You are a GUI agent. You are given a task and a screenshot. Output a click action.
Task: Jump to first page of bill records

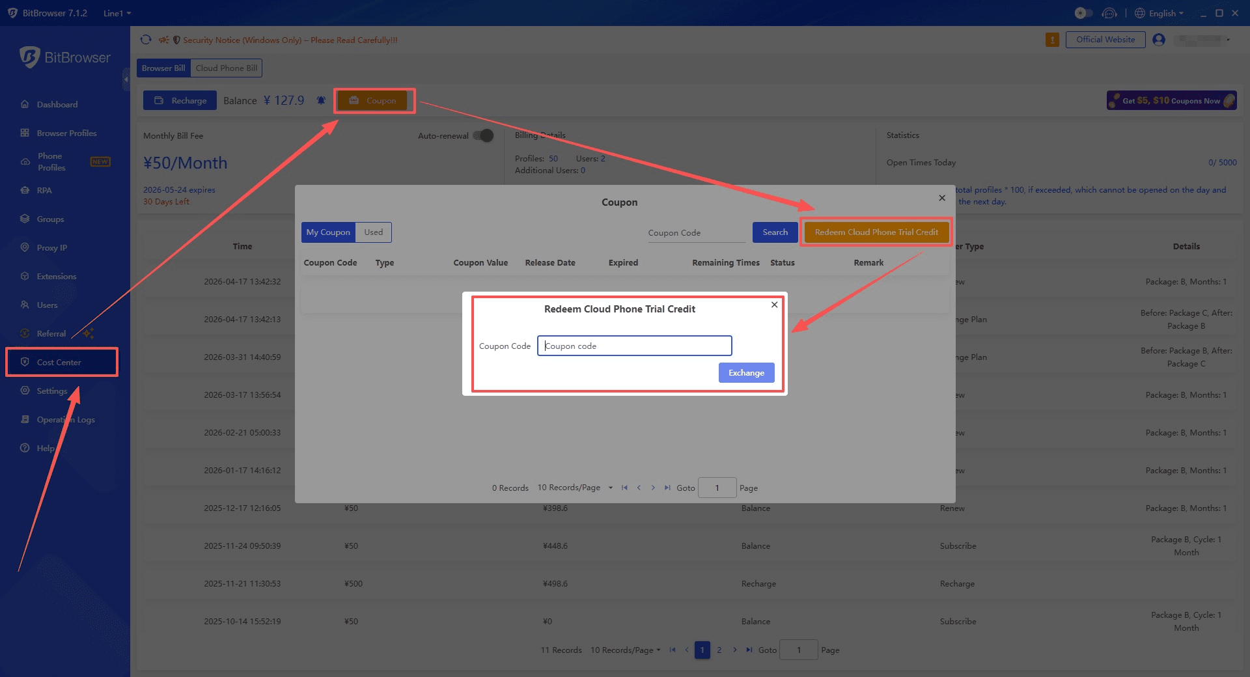click(673, 650)
